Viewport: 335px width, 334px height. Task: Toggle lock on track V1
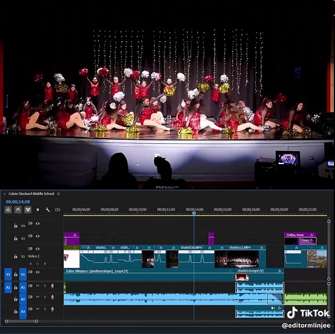[16, 274]
